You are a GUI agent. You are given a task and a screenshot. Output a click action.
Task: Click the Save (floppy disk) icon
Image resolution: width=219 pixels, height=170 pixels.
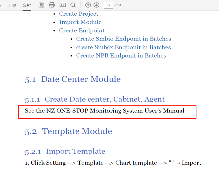tap(41, 5)
